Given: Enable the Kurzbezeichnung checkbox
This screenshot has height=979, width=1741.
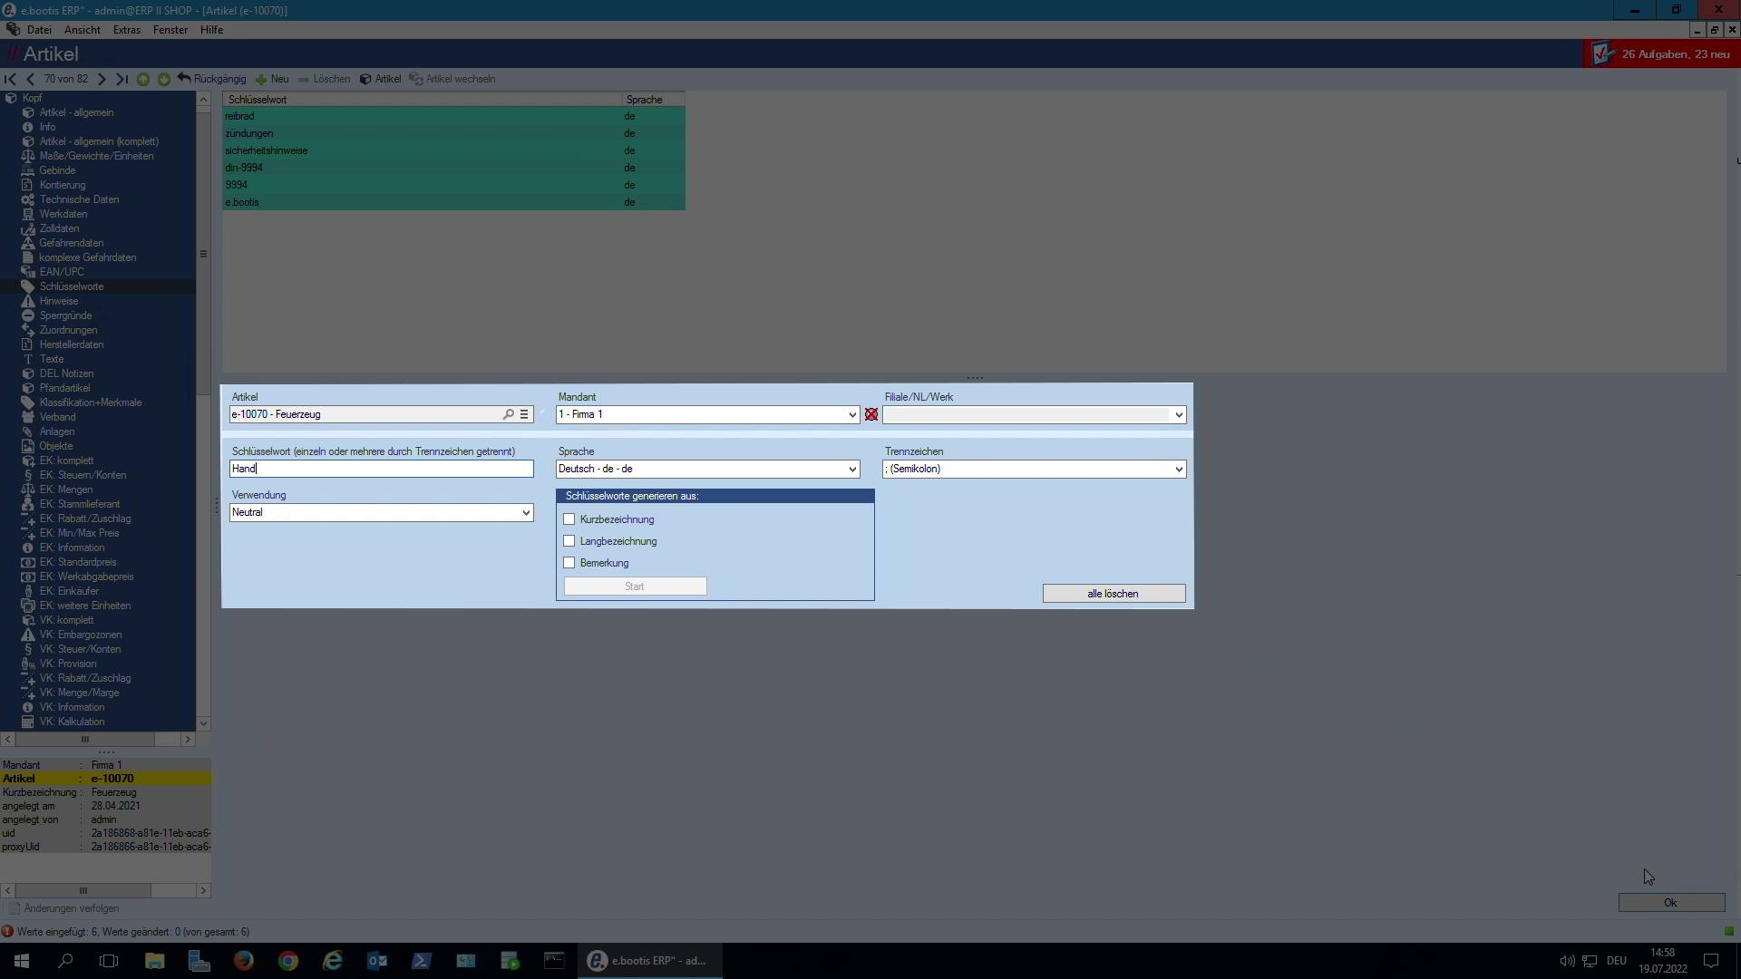Looking at the screenshot, I should 569,519.
